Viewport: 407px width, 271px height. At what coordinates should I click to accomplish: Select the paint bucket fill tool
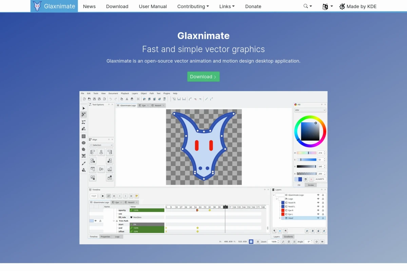click(x=83, y=169)
